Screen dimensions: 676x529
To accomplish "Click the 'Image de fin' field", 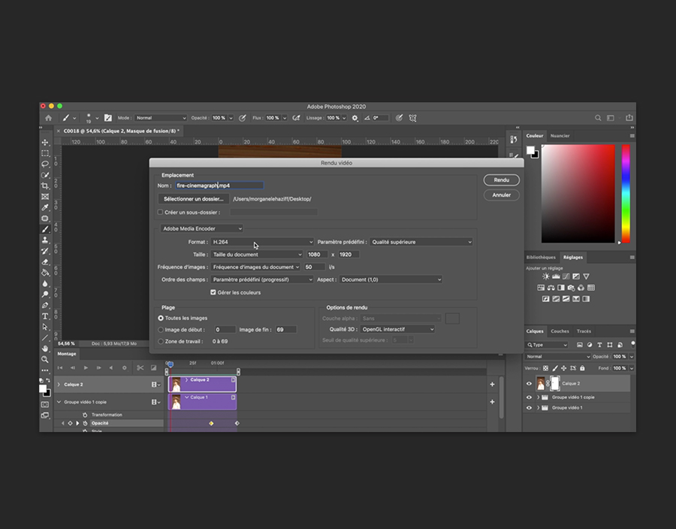I will 286,329.
